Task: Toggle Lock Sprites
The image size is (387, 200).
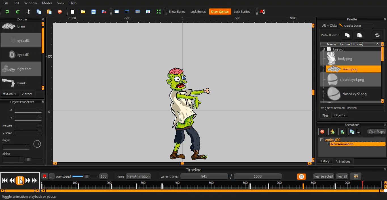Action: coord(242,12)
